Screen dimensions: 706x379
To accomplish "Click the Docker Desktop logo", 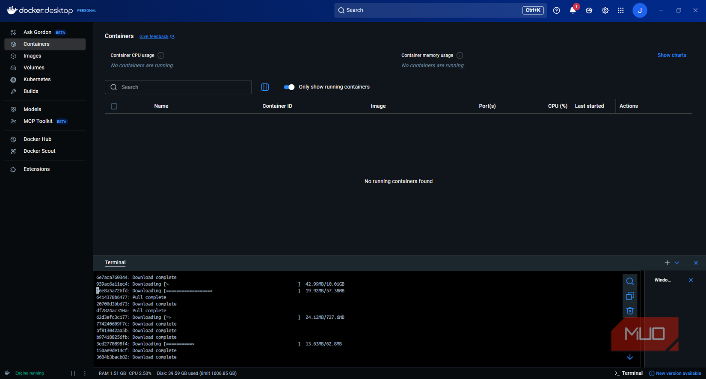I will pos(40,10).
